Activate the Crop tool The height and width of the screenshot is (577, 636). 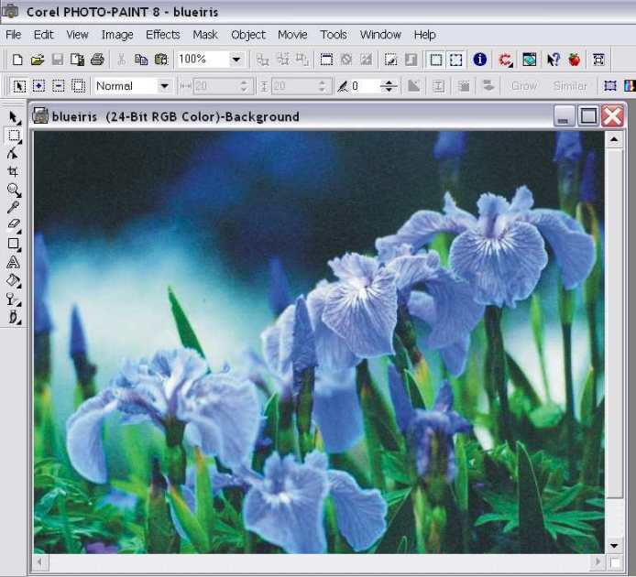coord(14,171)
